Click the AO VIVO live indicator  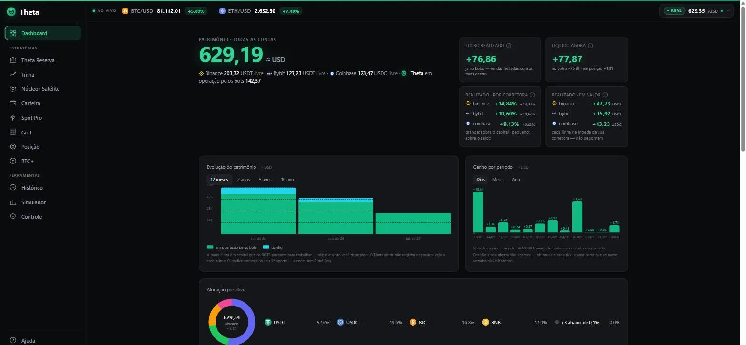104,10
